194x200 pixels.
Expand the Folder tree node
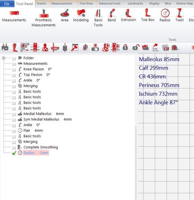point(3,58)
